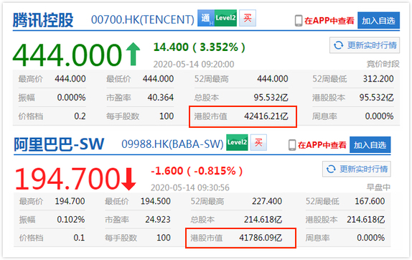Add Tencent to watchlist via 加入自选
Screen dimensions: 412x260
pyautogui.click(x=379, y=20)
